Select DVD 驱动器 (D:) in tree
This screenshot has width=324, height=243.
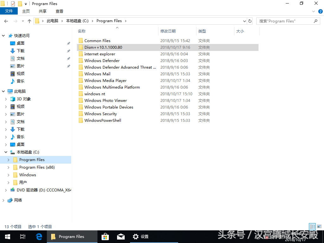tap(44, 190)
